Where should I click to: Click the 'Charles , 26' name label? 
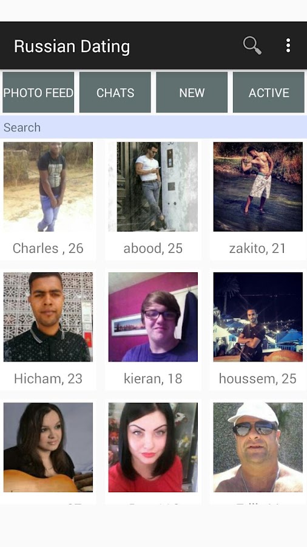48,249
